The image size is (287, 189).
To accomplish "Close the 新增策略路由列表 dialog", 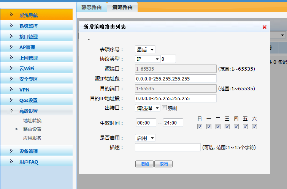I will (265, 27).
